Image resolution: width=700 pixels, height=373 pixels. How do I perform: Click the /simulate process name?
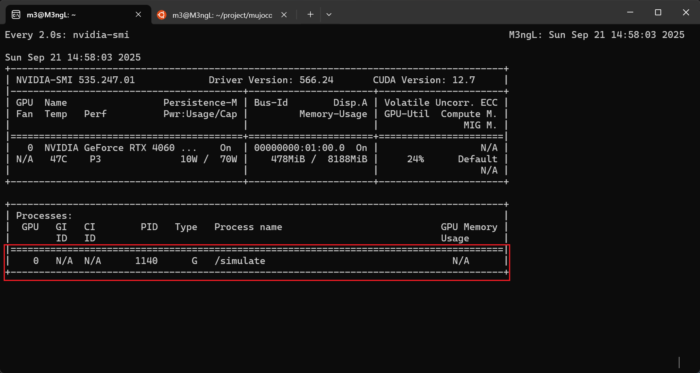pos(240,261)
